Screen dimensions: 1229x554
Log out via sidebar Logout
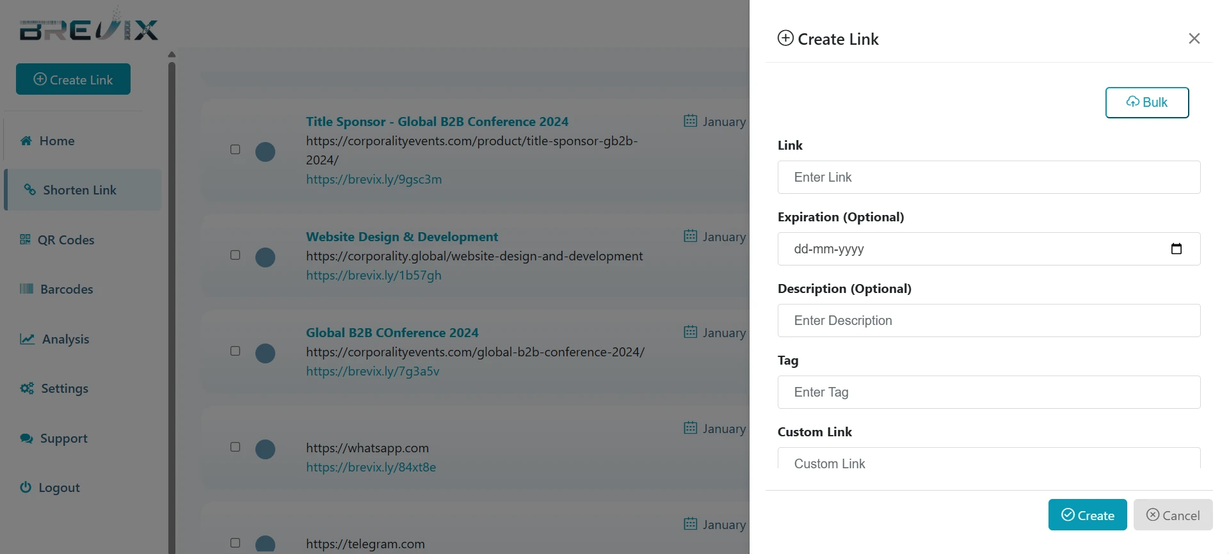click(59, 487)
